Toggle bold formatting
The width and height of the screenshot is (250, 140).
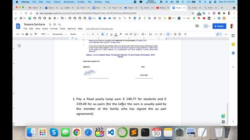(102, 34)
